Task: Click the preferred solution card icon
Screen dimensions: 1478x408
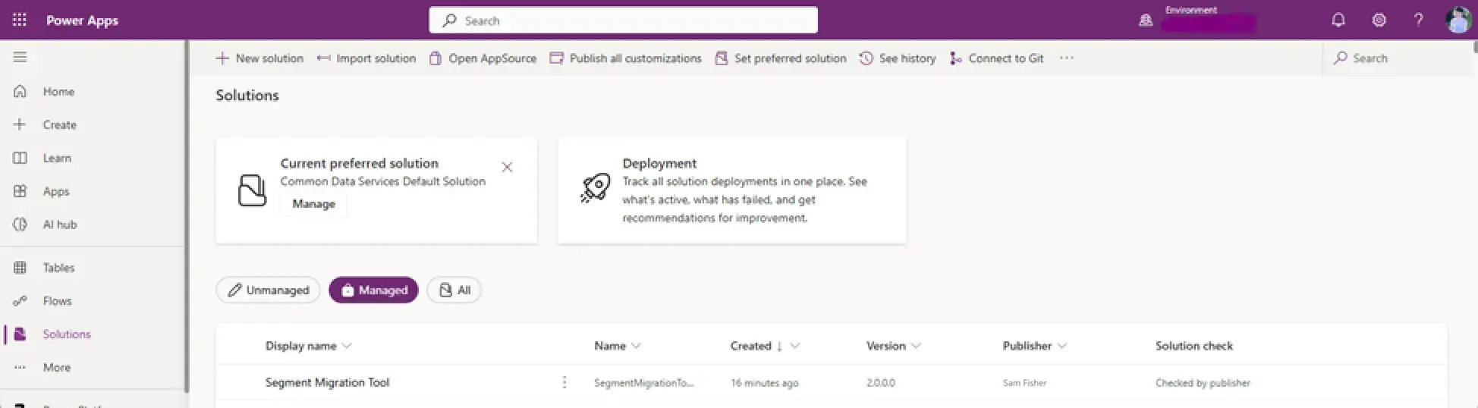Action: [253, 190]
